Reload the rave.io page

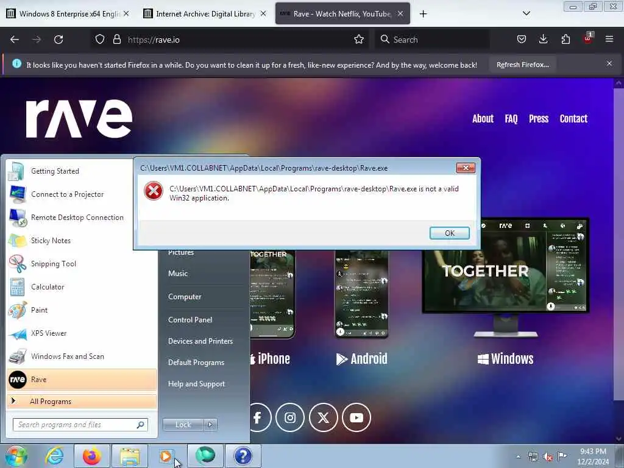[x=58, y=40]
